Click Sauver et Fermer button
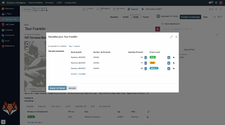225x125 pixels. click(57, 88)
